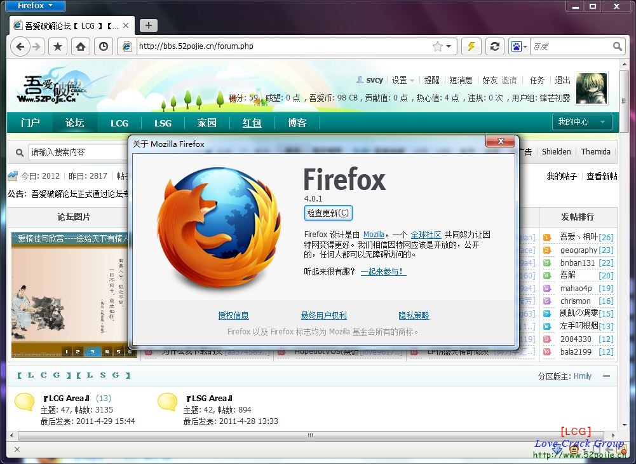Expand the address bar history dropdown arrow
Image resolution: width=636 pixels, height=464 pixels.
449,46
